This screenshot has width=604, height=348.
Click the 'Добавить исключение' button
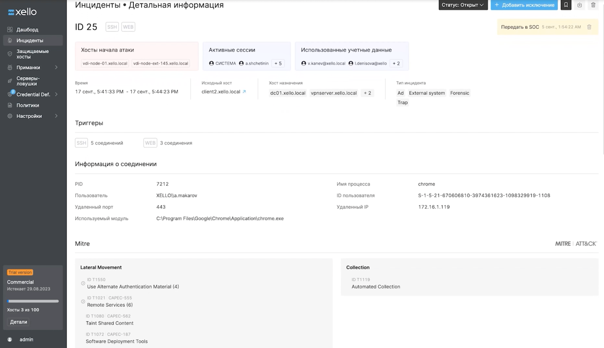coord(524,5)
